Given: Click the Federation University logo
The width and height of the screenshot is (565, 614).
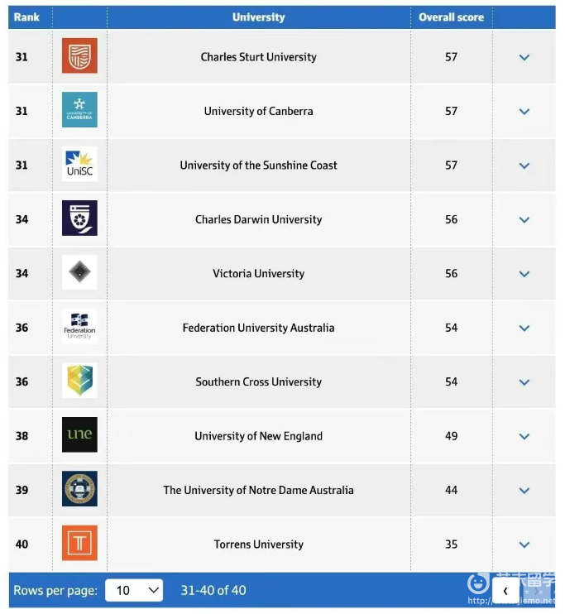Looking at the screenshot, I should (x=79, y=327).
